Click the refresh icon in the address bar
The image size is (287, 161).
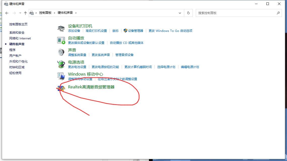point(188,13)
